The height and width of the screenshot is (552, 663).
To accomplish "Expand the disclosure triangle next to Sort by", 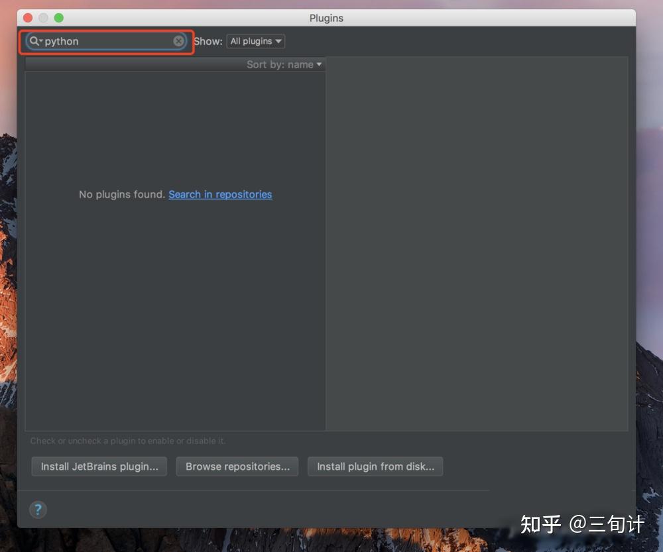I will pyautogui.click(x=318, y=64).
